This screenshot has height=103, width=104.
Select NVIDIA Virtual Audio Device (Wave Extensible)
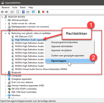(41, 69)
